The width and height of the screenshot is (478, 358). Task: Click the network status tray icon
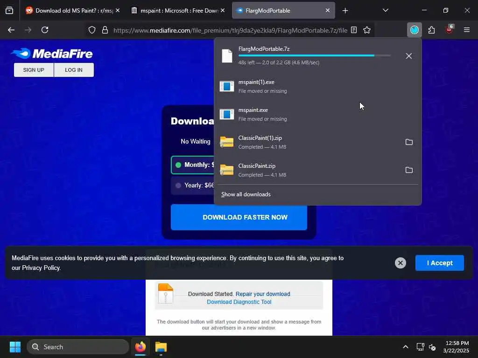point(420,347)
